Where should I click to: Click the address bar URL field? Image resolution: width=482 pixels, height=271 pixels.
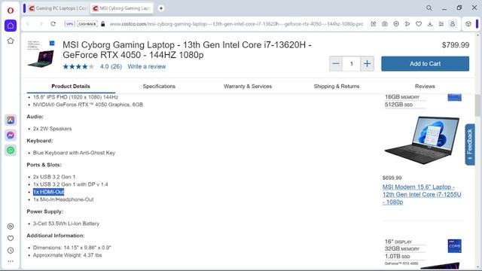(236, 24)
